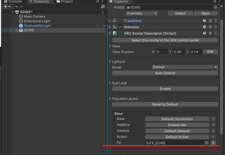Open VRC Avatar Descriptor more options menu
The height and width of the screenshot is (155, 225).
(x=216, y=33)
